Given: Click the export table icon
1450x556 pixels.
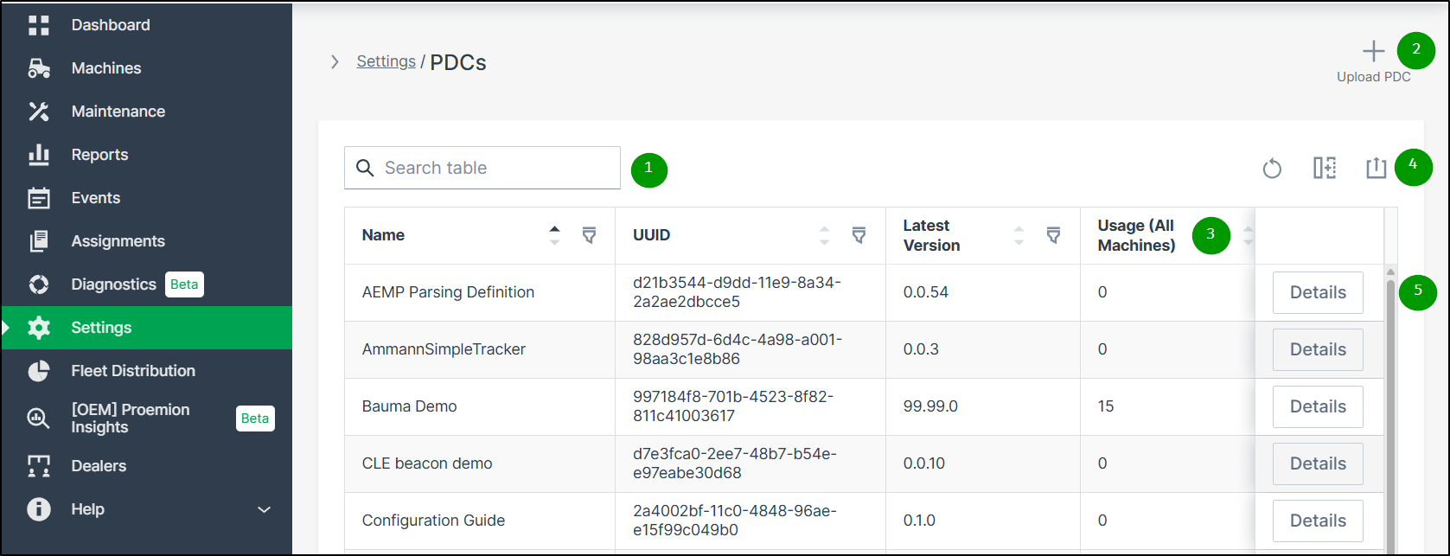Looking at the screenshot, I should coord(1376,168).
